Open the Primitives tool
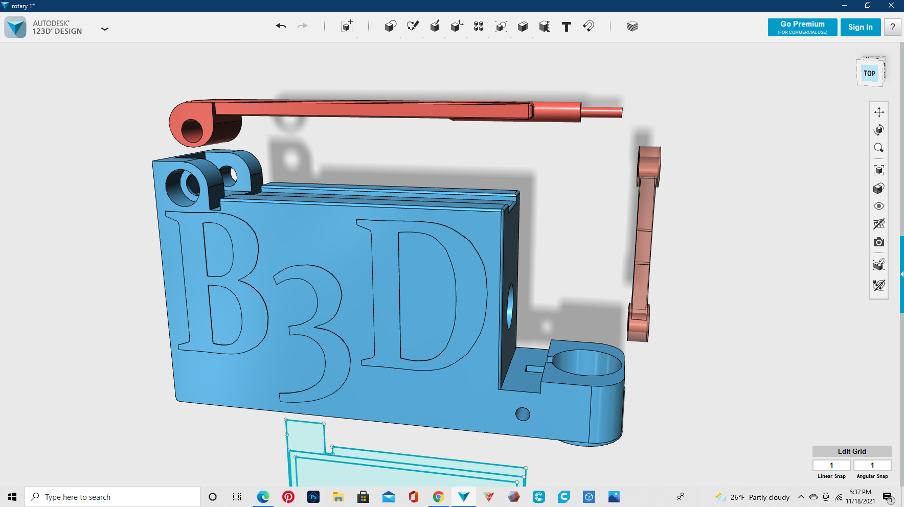This screenshot has height=507, width=904. [x=390, y=27]
